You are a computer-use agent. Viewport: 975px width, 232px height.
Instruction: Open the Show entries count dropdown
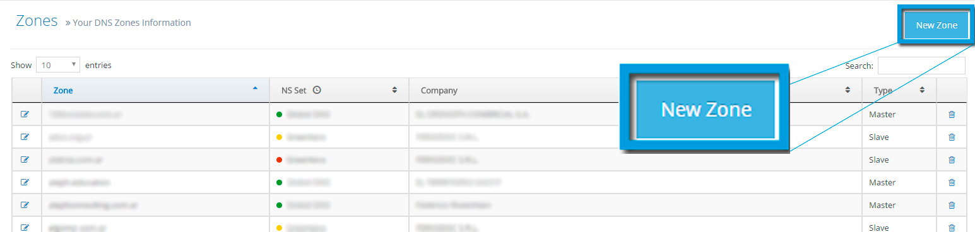pos(58,65)
